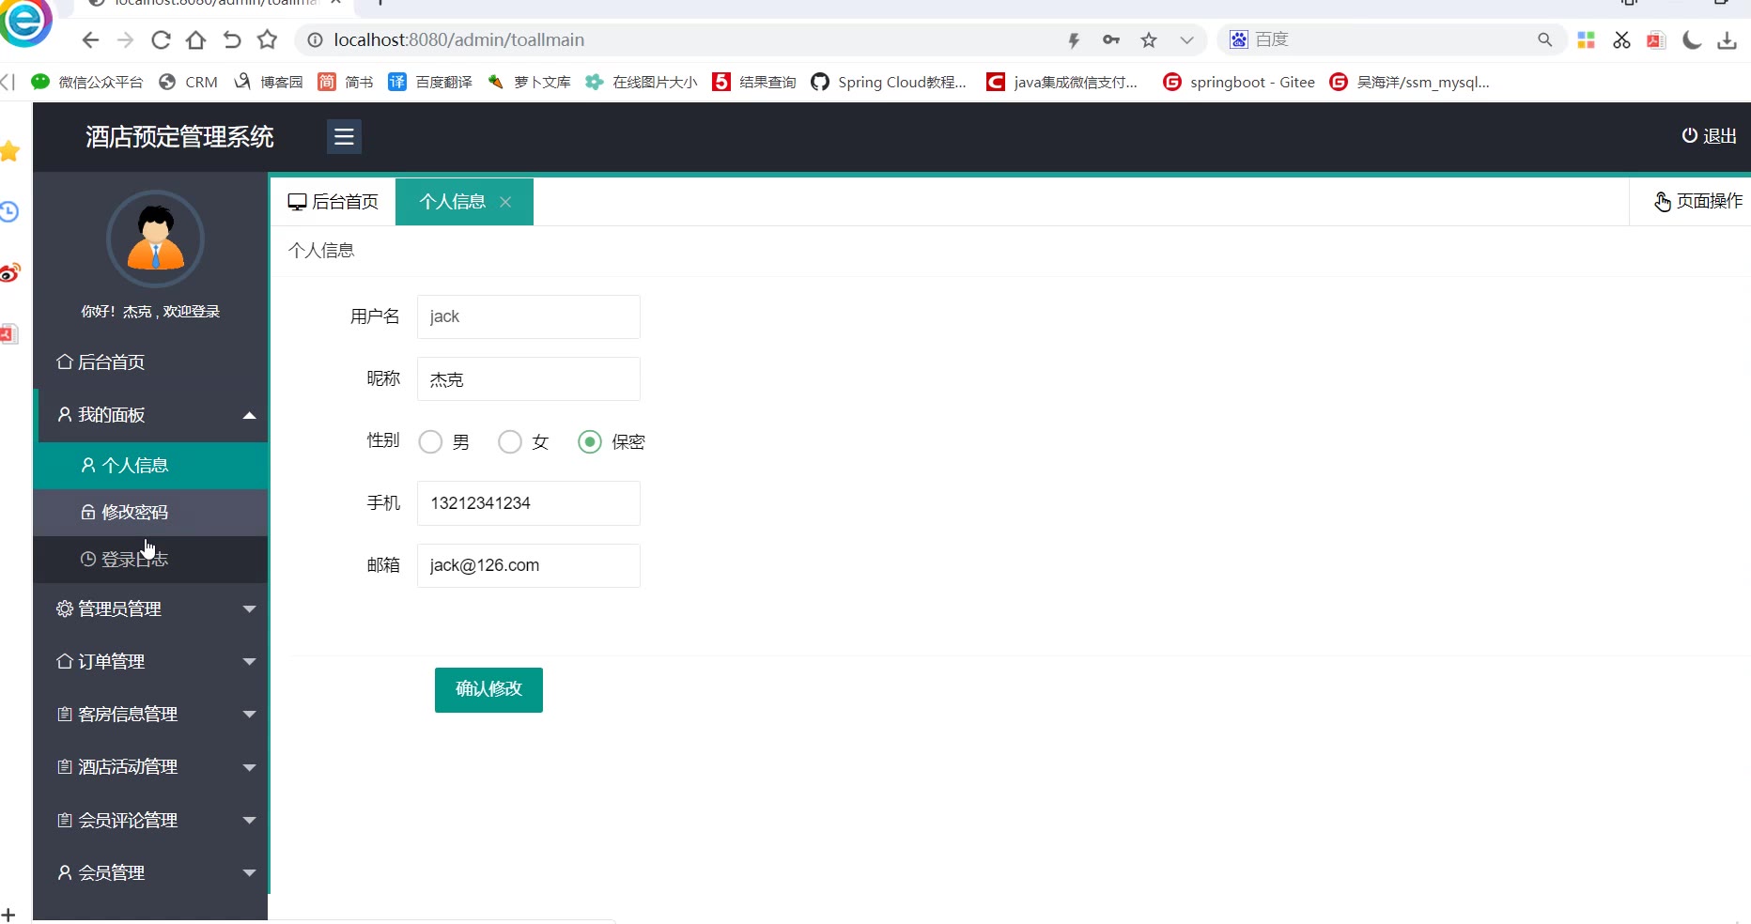This screenshot has height=924, width=1751.
Task: Click the favorites star in left sidebar
Action: click(x=9, y=151)
